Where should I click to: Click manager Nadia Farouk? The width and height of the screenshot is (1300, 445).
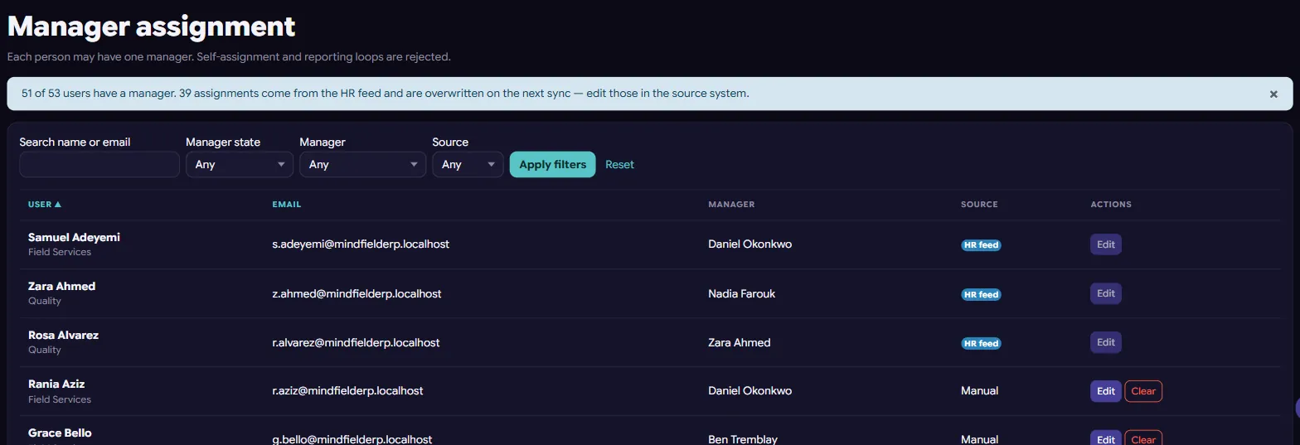742,293
